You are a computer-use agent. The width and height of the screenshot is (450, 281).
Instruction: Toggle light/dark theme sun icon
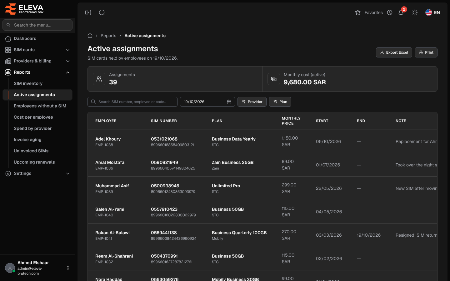pos(415,12)
